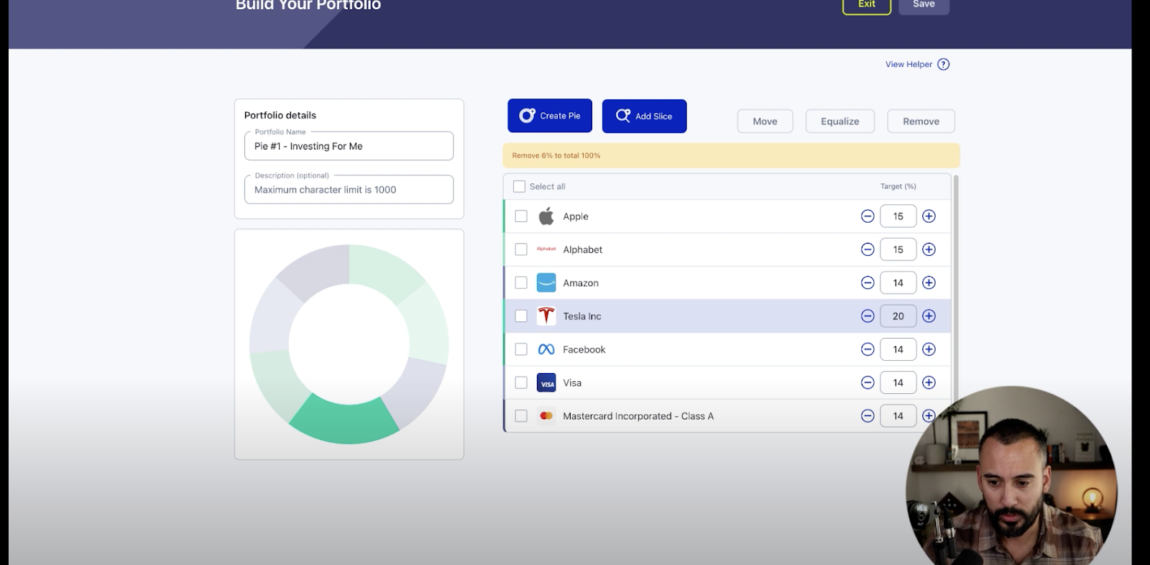This screenshot has height=565, width=1150.
Task: Click the "Portfolio details" heading
Action: (x=280, y=115)
